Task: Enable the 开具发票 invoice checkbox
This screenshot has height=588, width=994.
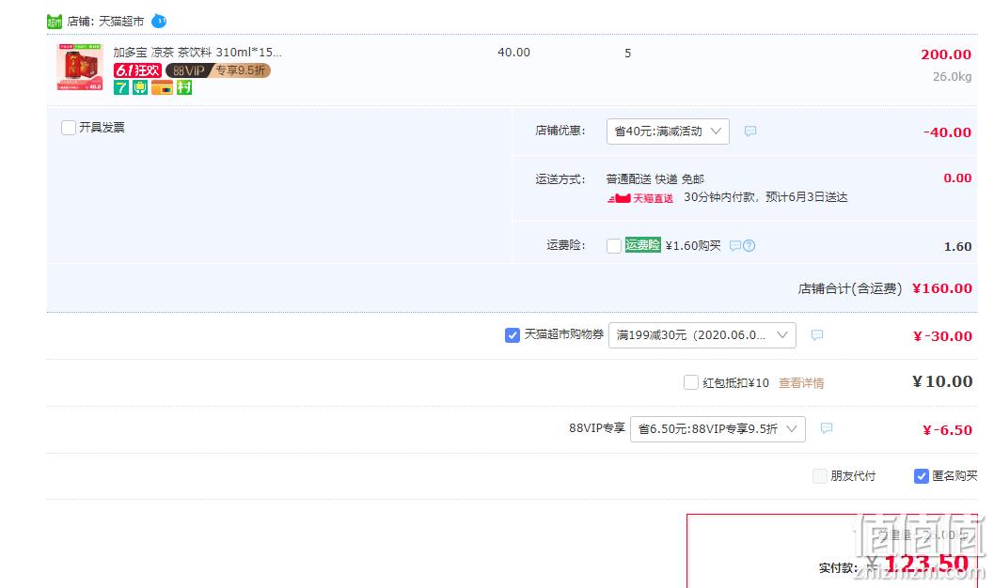Action: 69,128
